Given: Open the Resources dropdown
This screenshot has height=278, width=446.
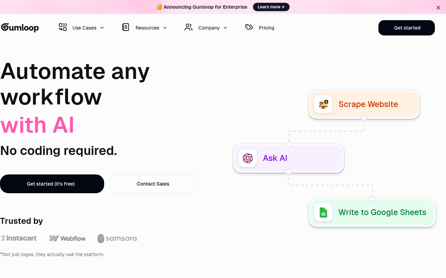Looking at the screenshot, I should pos(165,28).
